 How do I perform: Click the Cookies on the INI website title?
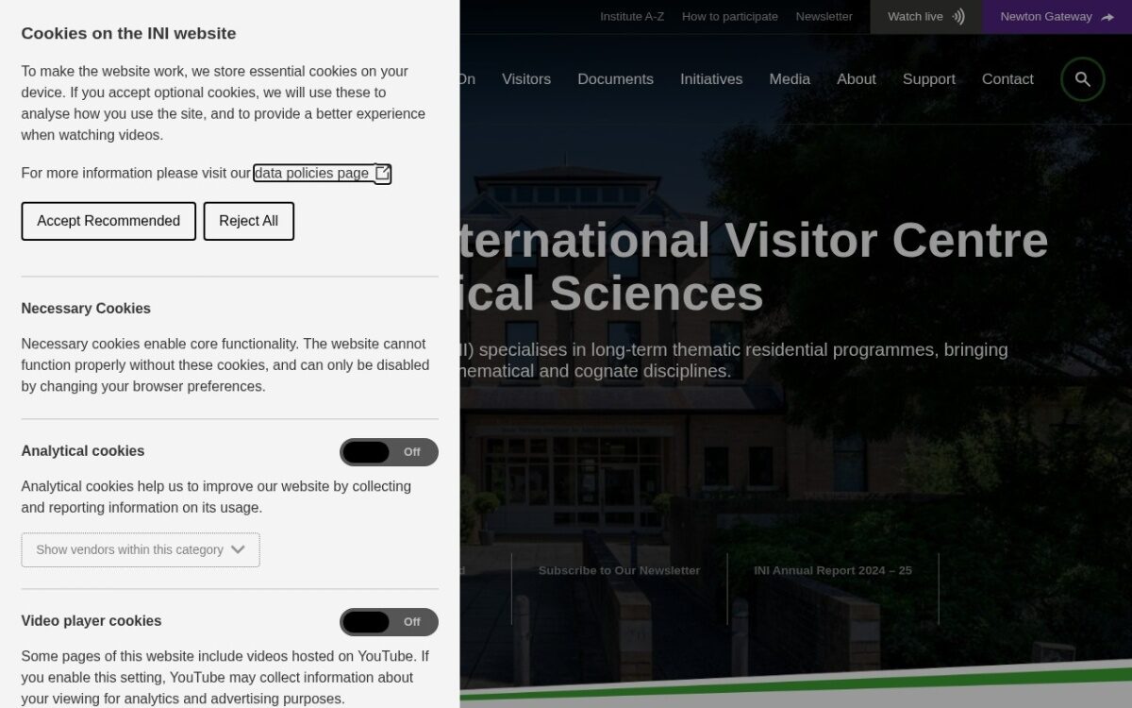[x=128, y=34]
